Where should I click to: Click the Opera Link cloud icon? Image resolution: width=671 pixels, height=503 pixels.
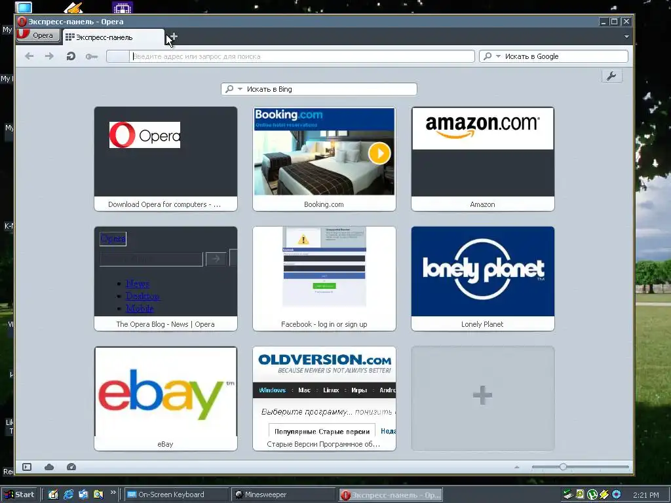[x=49, y=466]
